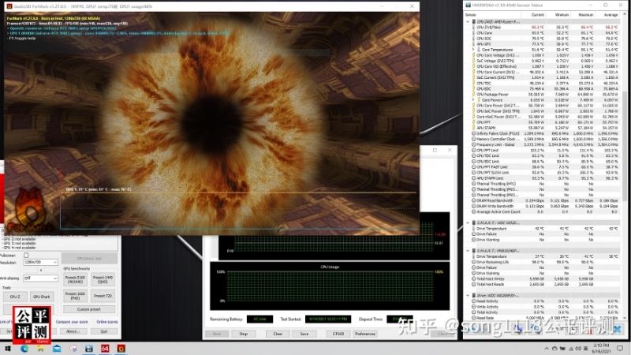The image size is (631, 355).
Task: Click the About... button in FurMark
Action: 73,331
